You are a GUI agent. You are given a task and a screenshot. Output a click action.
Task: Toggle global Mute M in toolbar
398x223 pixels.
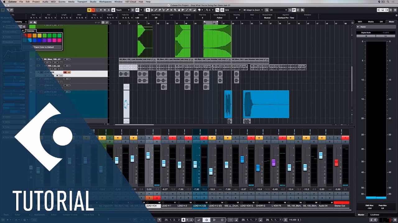pos(89,10)
